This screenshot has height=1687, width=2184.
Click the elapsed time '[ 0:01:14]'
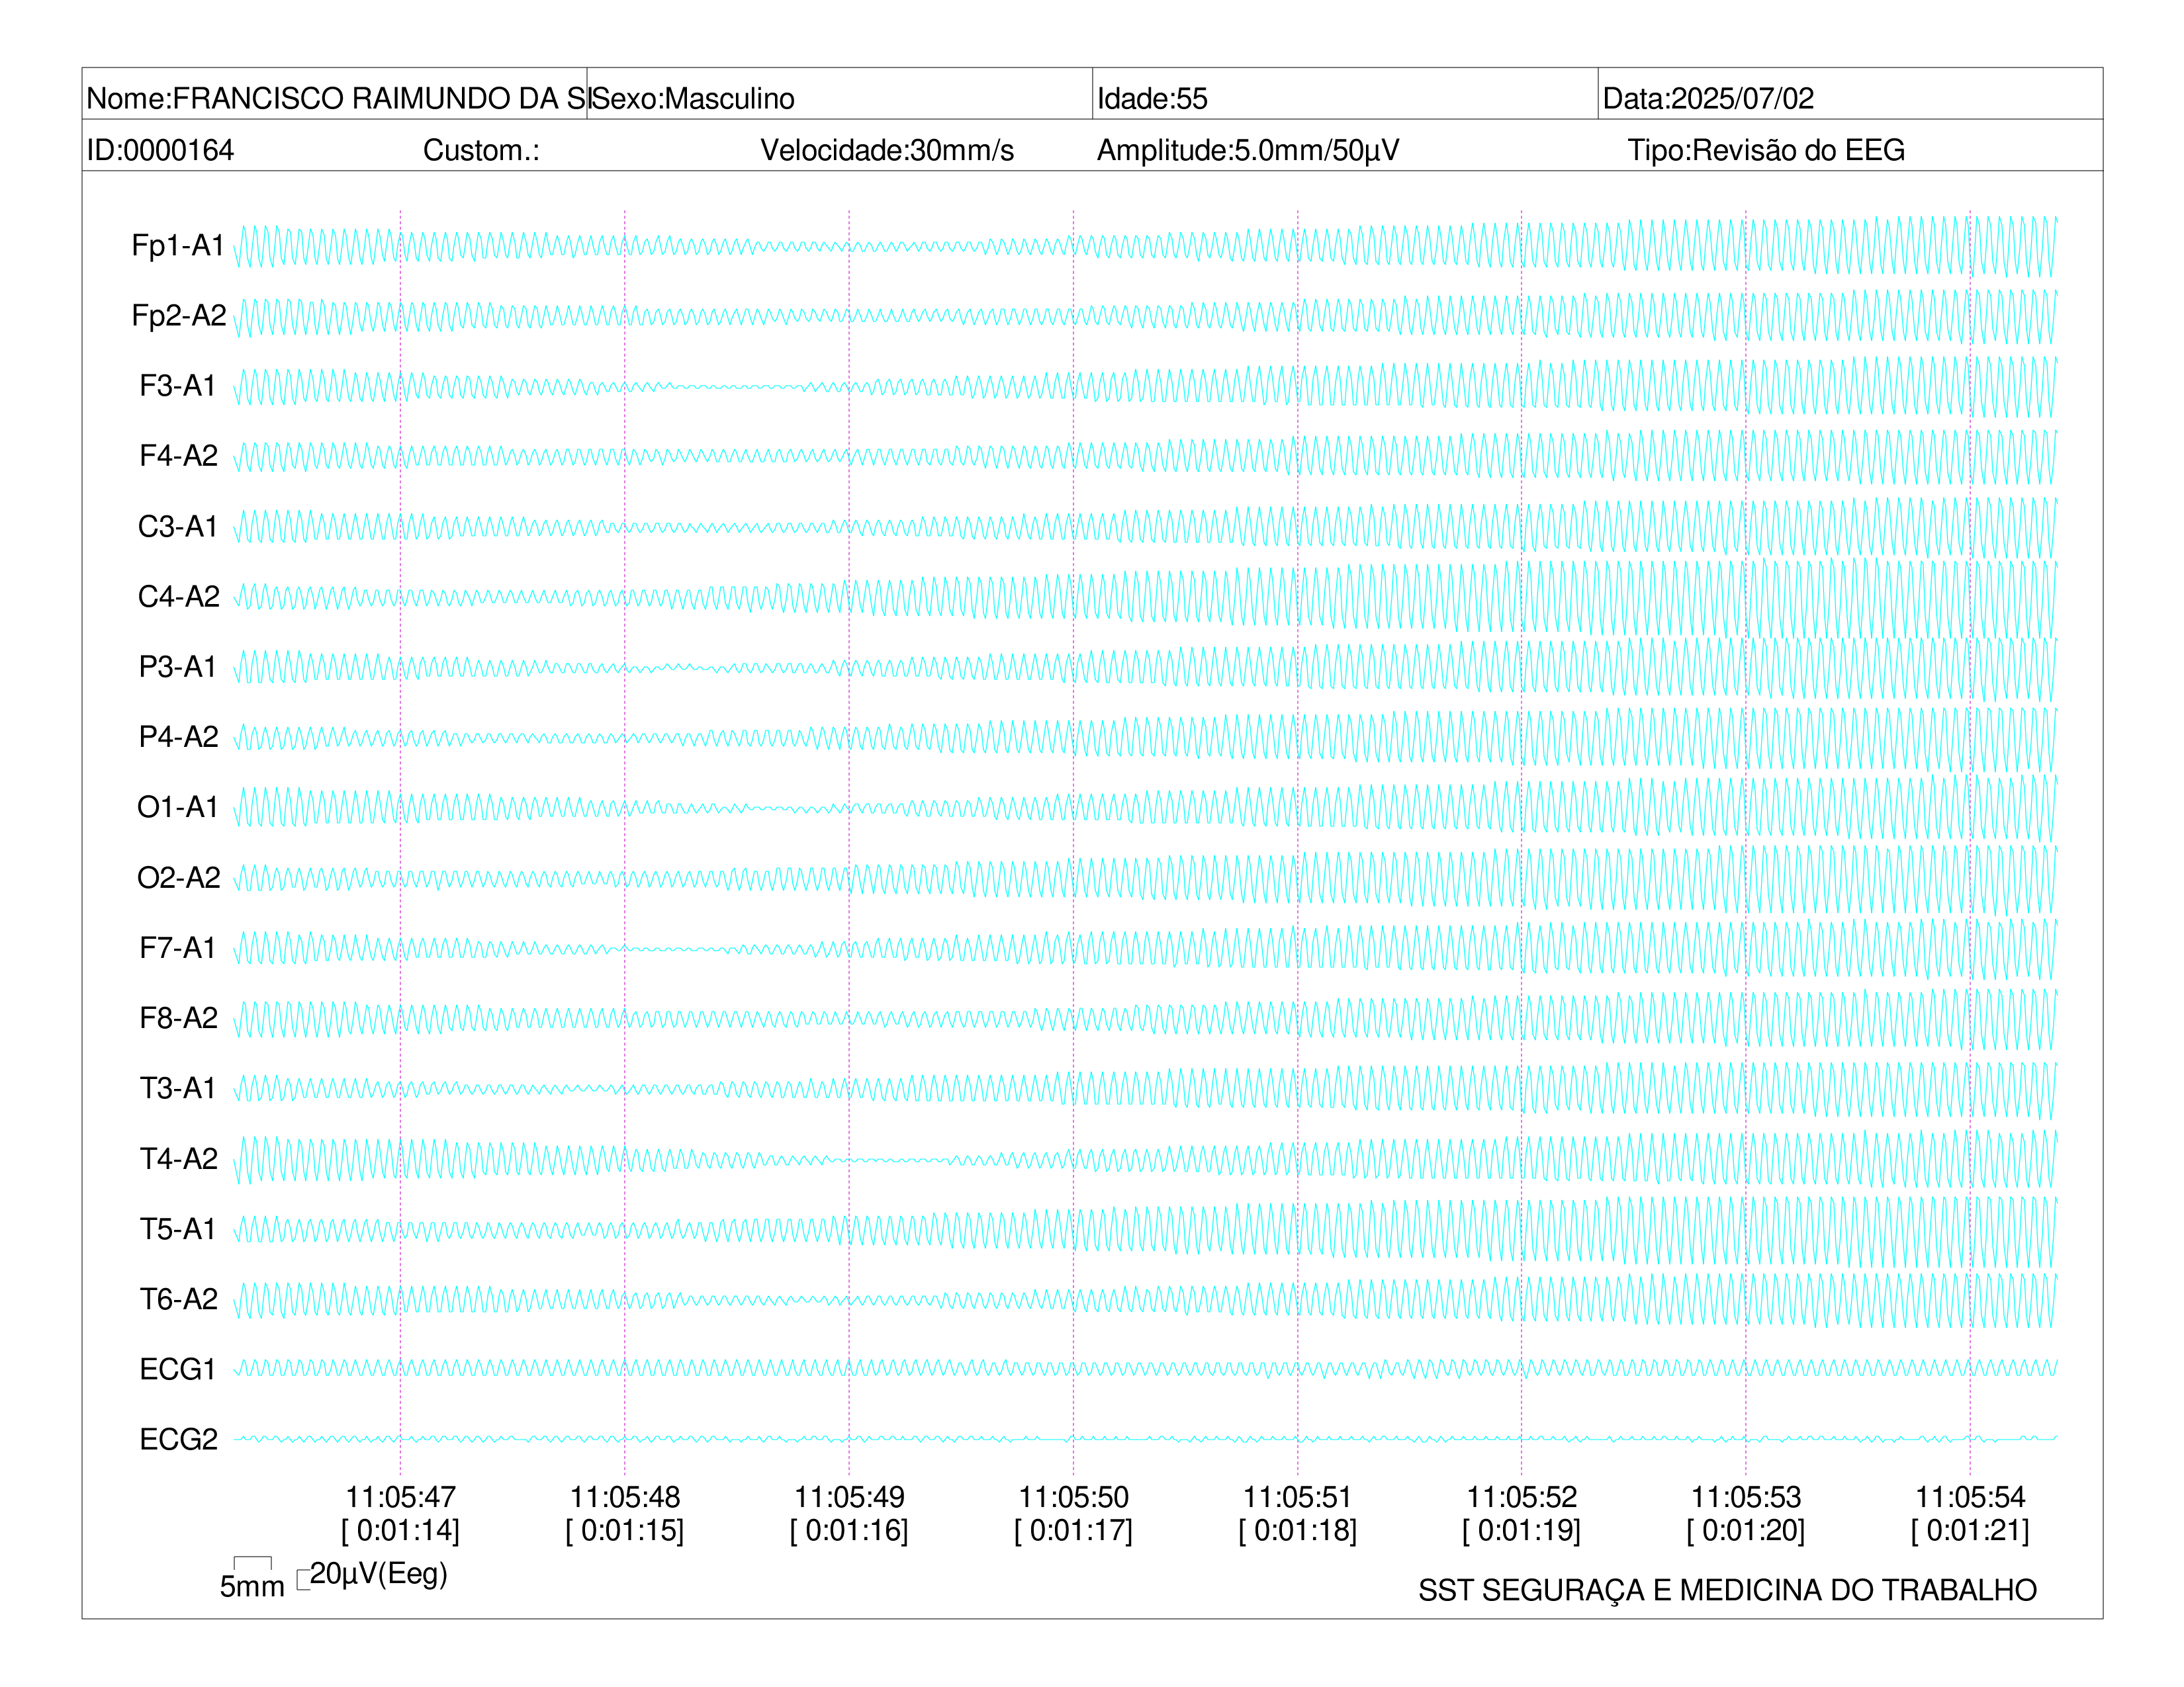tap(401, 1530)
